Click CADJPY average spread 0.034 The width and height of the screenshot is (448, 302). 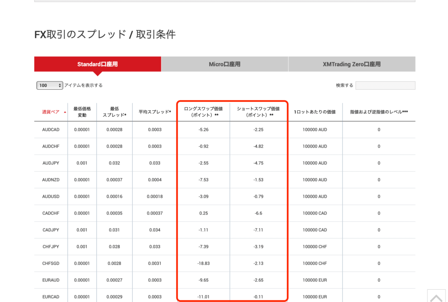(x=155, y=230)
